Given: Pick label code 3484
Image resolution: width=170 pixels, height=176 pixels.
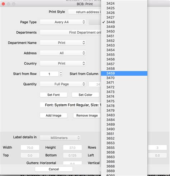Looking at the screenshot, I should coord(124,119).
